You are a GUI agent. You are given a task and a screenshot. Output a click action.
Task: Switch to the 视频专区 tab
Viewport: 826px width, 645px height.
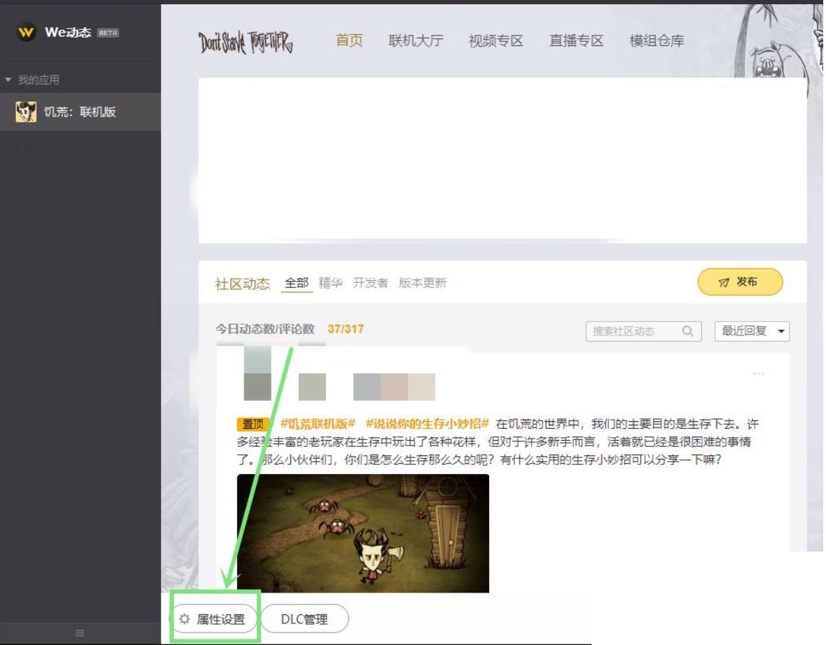(496, 40)
